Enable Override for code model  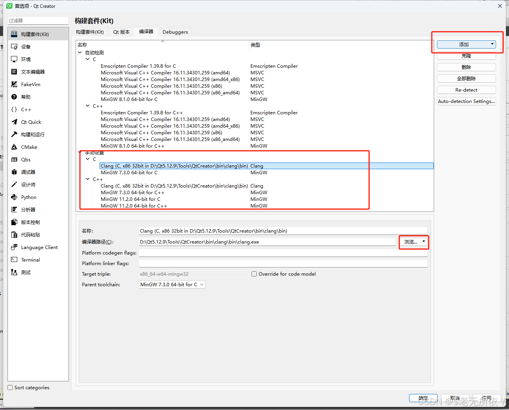click(x=254, y=274)
